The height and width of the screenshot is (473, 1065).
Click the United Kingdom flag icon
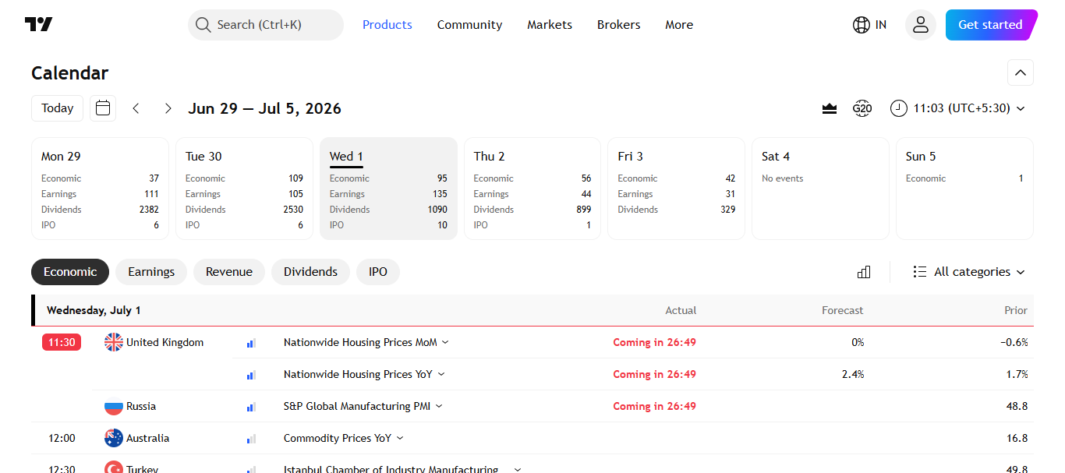pyautogui.click(x=114, y=342)
